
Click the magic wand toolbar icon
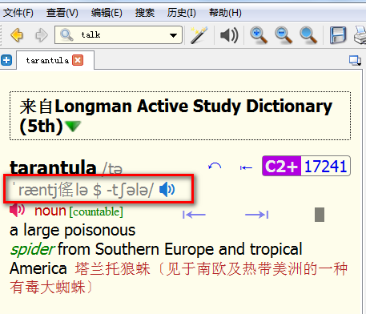tap(199, 35)
